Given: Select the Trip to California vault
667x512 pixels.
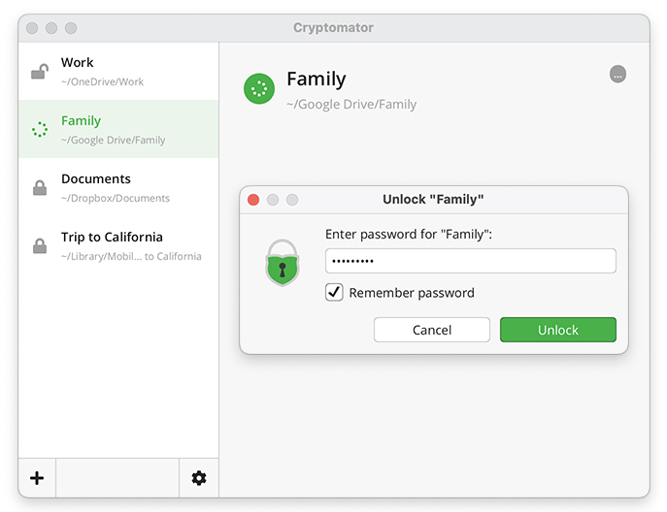Looking at the screenshot, I should pos(118,246).
